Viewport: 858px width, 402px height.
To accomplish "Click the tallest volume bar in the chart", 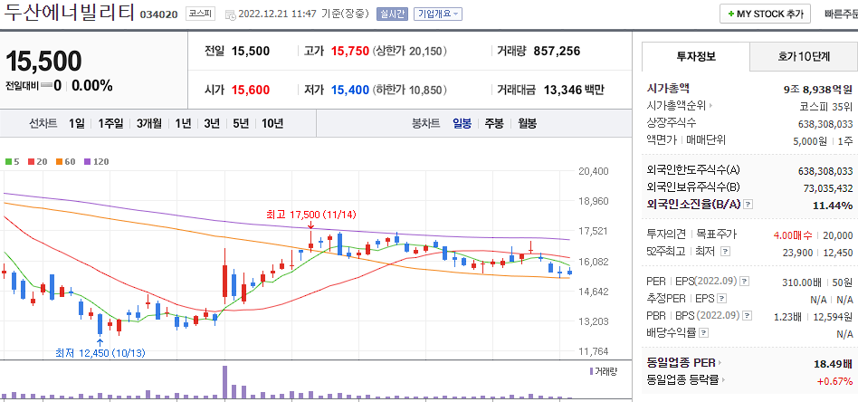I will click(x=224, y=382).
